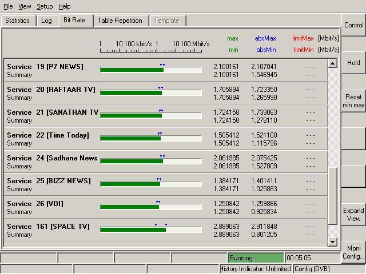Image resolution: width=366 pixels, height=274 pixels.
Task: Open the Help menu
Action: pos(65,6)
